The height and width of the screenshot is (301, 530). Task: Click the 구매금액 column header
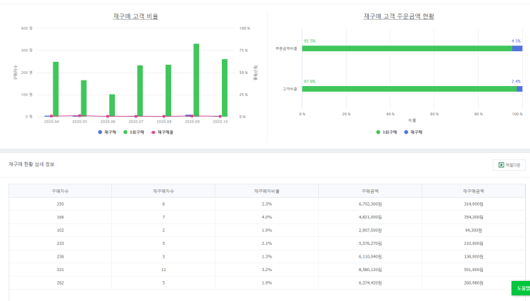click(370, 191)
